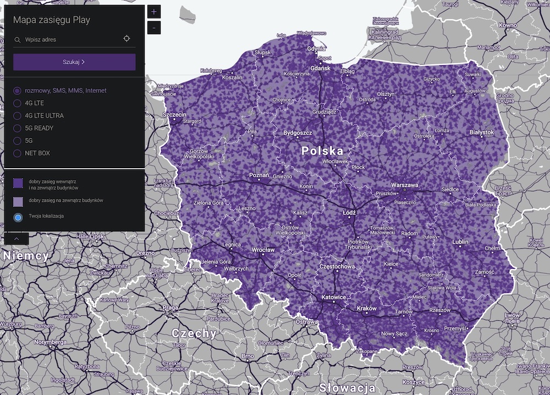This screenshot has width=550, height=395.
Task: Click the Białystok label on the map
Action: (x=482, y=132)
